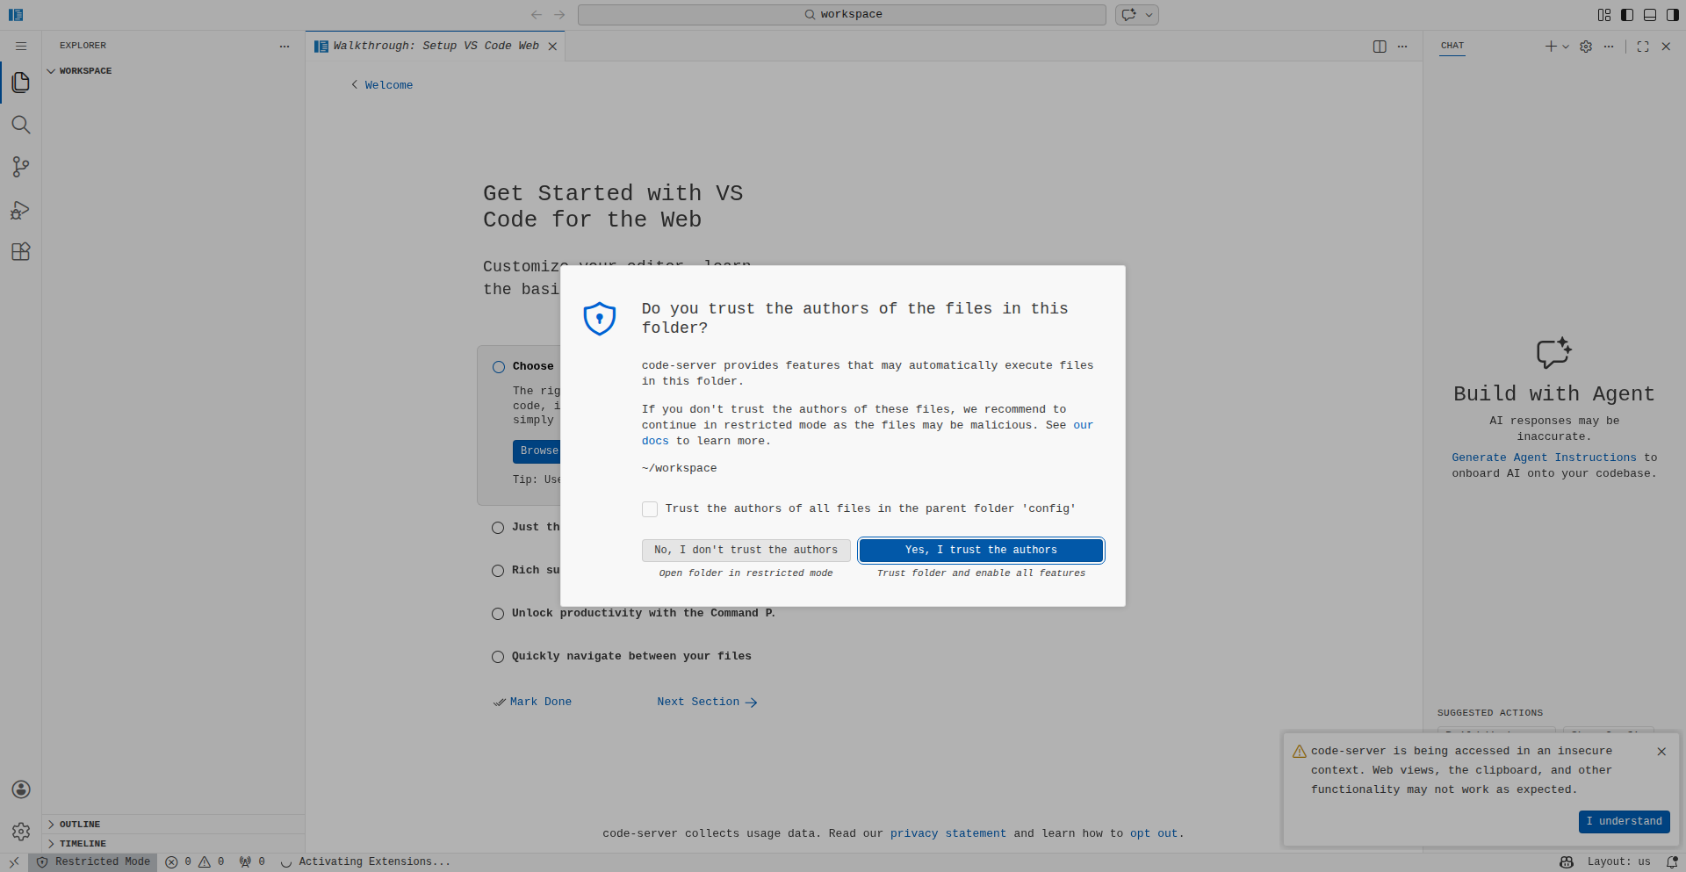Click the Manage gear icon in activity bar
The image size is (1686, 872).
click(21, 831)
